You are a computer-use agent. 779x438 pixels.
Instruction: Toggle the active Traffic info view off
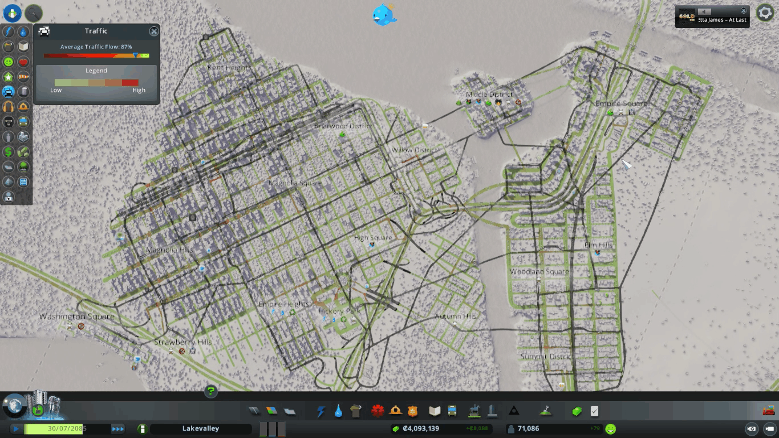tap(9, 91)
